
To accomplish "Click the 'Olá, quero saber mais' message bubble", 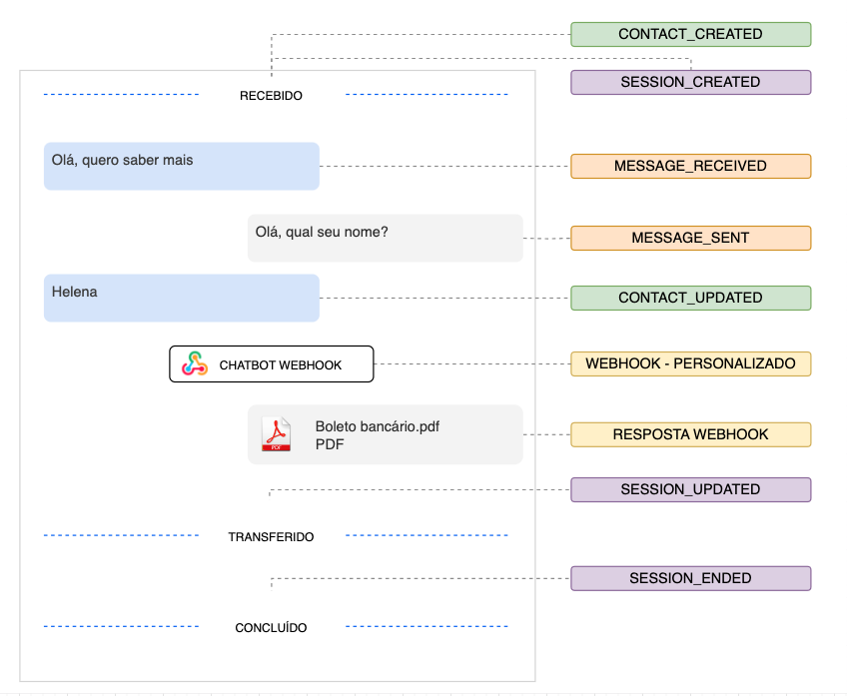I will pyautogui.click(x=181, y=166).
